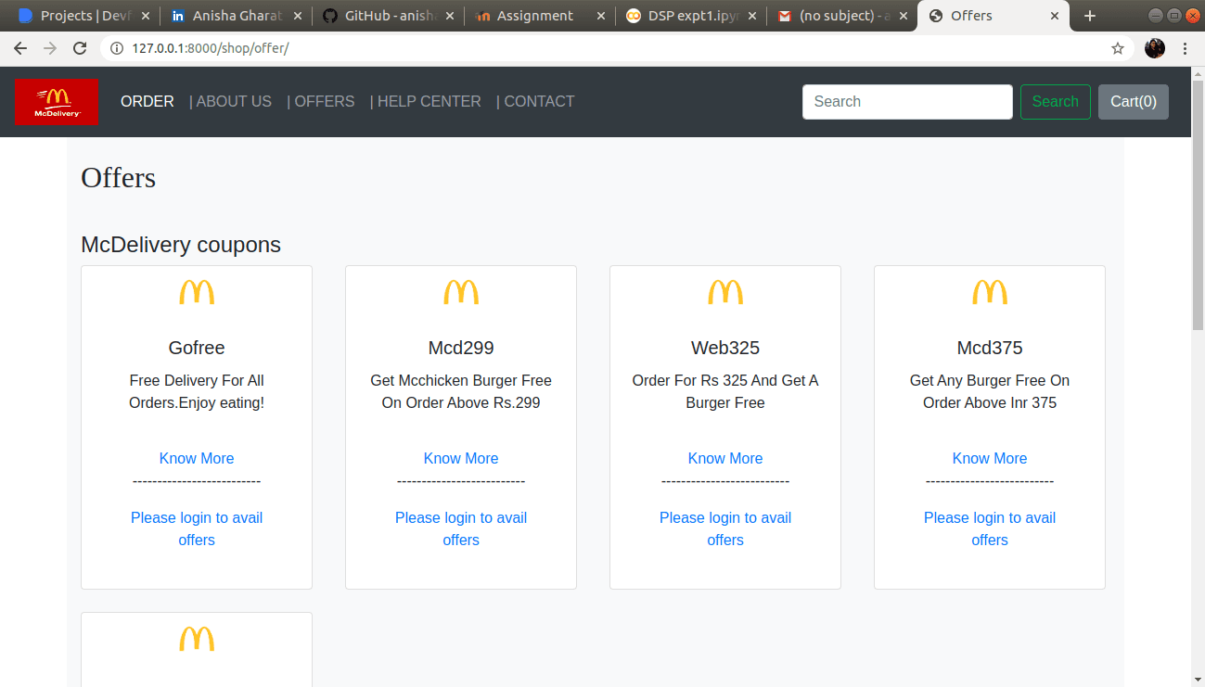Close the DSP expt1.ipynb tab

click(x=752, y=16)
